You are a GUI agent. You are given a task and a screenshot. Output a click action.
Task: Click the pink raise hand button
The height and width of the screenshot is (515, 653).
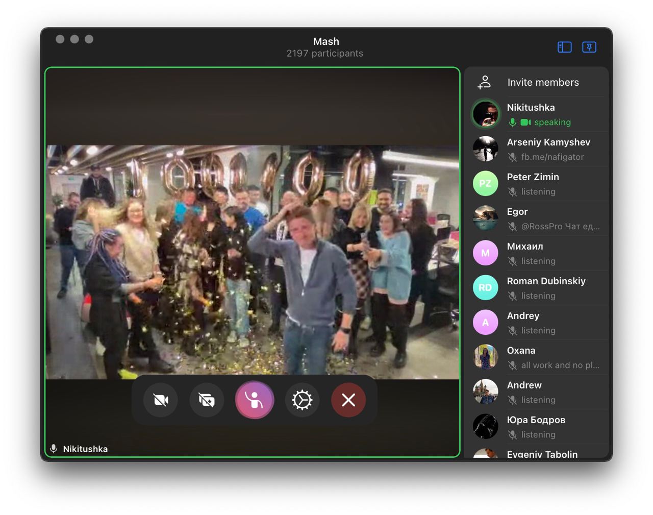coord(255,400)
